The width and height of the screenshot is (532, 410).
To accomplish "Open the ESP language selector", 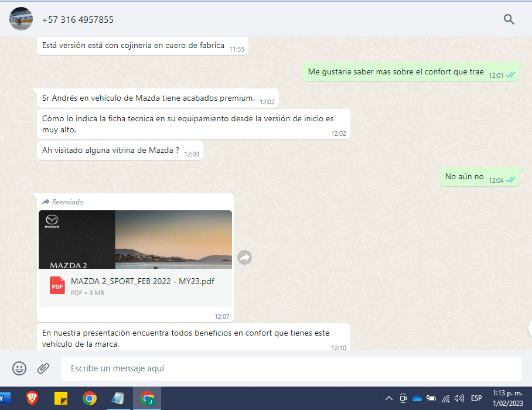I will (x=476, y=398).
